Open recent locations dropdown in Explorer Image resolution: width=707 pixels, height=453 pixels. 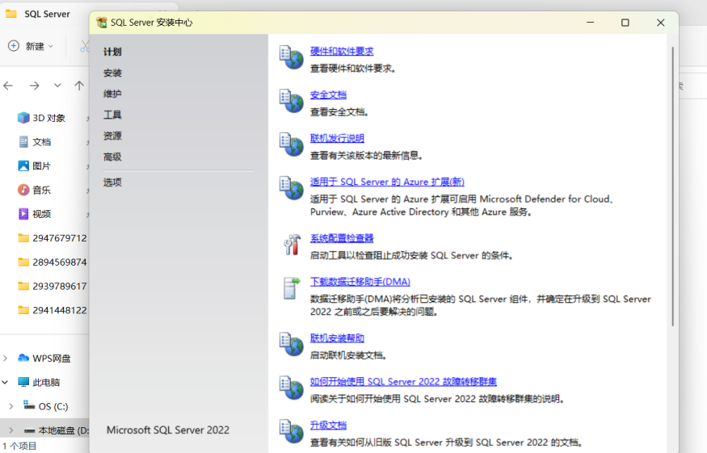(57, 86)
